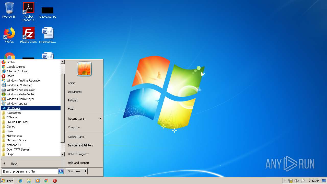The width and height of the screenshot is (327, 184).
Task: Click the search magnifier button
Action: (x=61, y=171)
